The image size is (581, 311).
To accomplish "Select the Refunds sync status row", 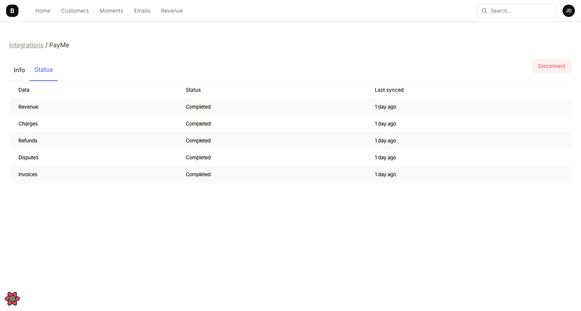I will 28,141.
